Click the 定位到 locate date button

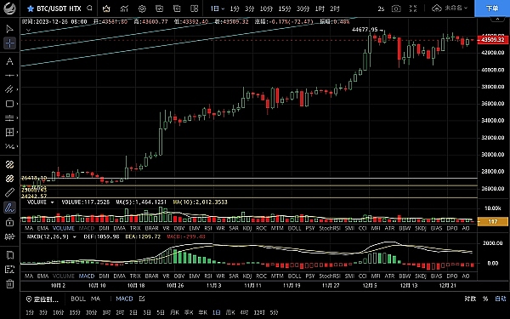42,299
